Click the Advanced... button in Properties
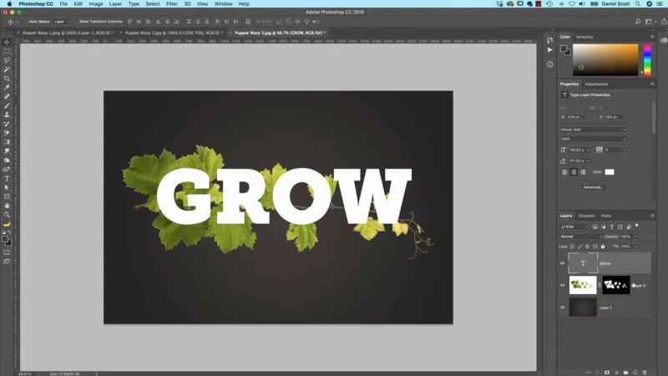Image resolution: width=668 pixels, height=376 pixels. (593, 187)
